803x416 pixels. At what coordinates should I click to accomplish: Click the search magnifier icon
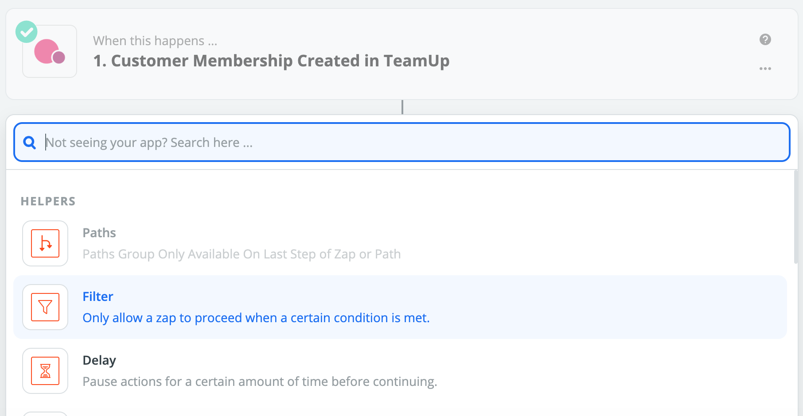pos(30,143)
